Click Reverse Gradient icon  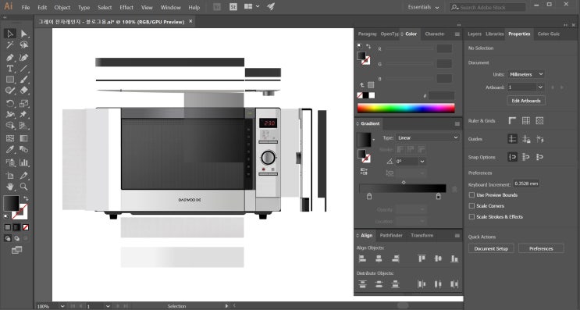tap(364, 171)
